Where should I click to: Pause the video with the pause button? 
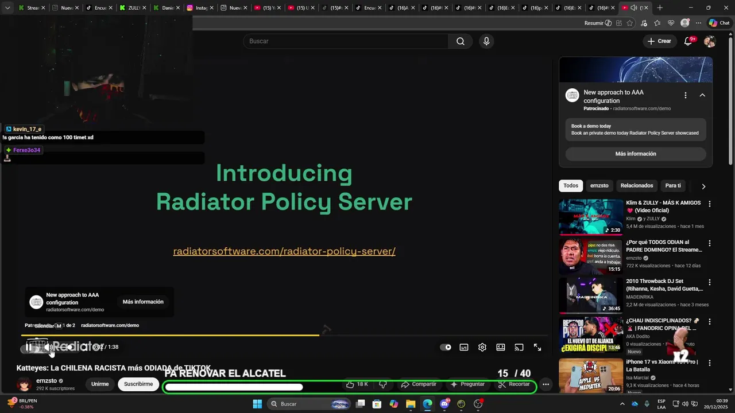[29, 347]
